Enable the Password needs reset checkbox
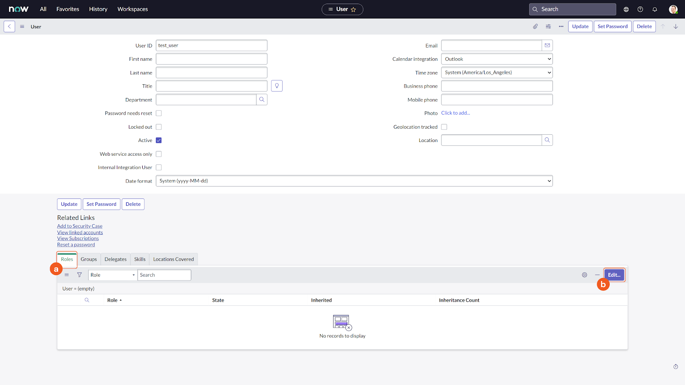The width and height of the screenshot is (685, 385). 159,113
